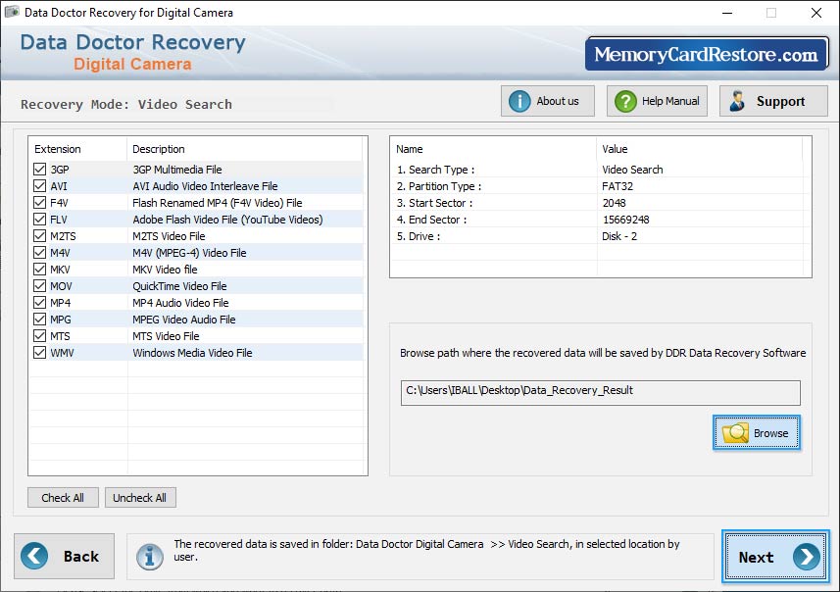Click the '15669248' end sector value
The image size is (840, 592).
625,220
